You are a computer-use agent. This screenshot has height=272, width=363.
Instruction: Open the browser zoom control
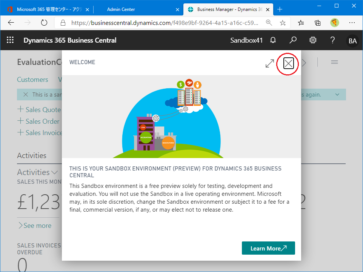pyautogui.click(x=269, y=23)
